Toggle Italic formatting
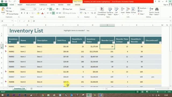This screenshot has width=172, height=97. pos(24,13)
